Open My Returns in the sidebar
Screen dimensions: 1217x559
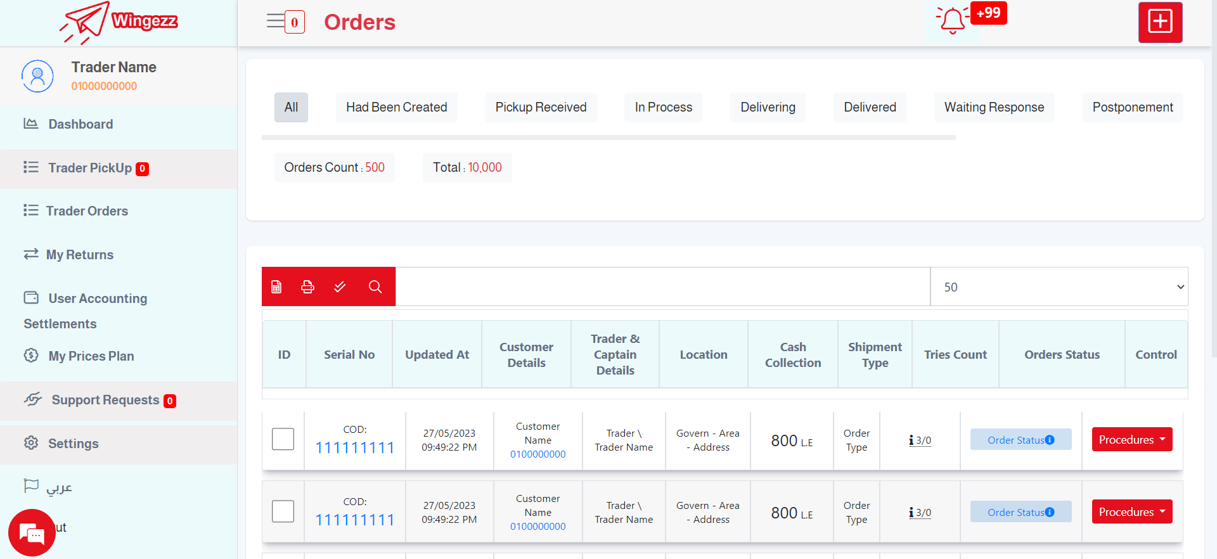click(x=80, y=255)
